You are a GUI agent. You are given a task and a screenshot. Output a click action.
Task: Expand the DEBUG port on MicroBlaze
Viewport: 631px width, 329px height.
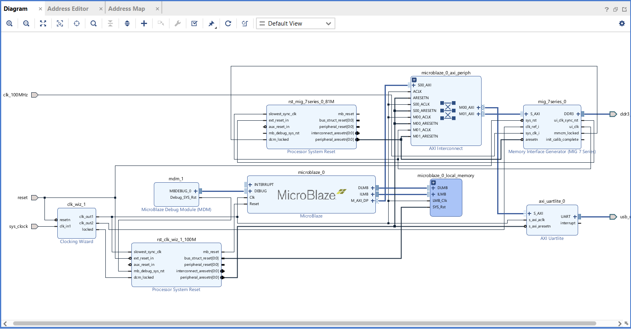pos(250,191)
